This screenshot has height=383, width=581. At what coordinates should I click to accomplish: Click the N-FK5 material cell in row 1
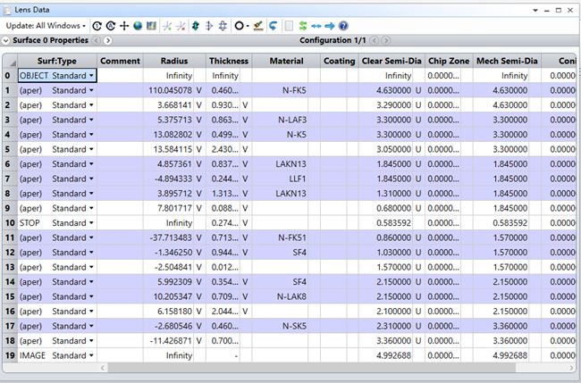tap(292, 90)
